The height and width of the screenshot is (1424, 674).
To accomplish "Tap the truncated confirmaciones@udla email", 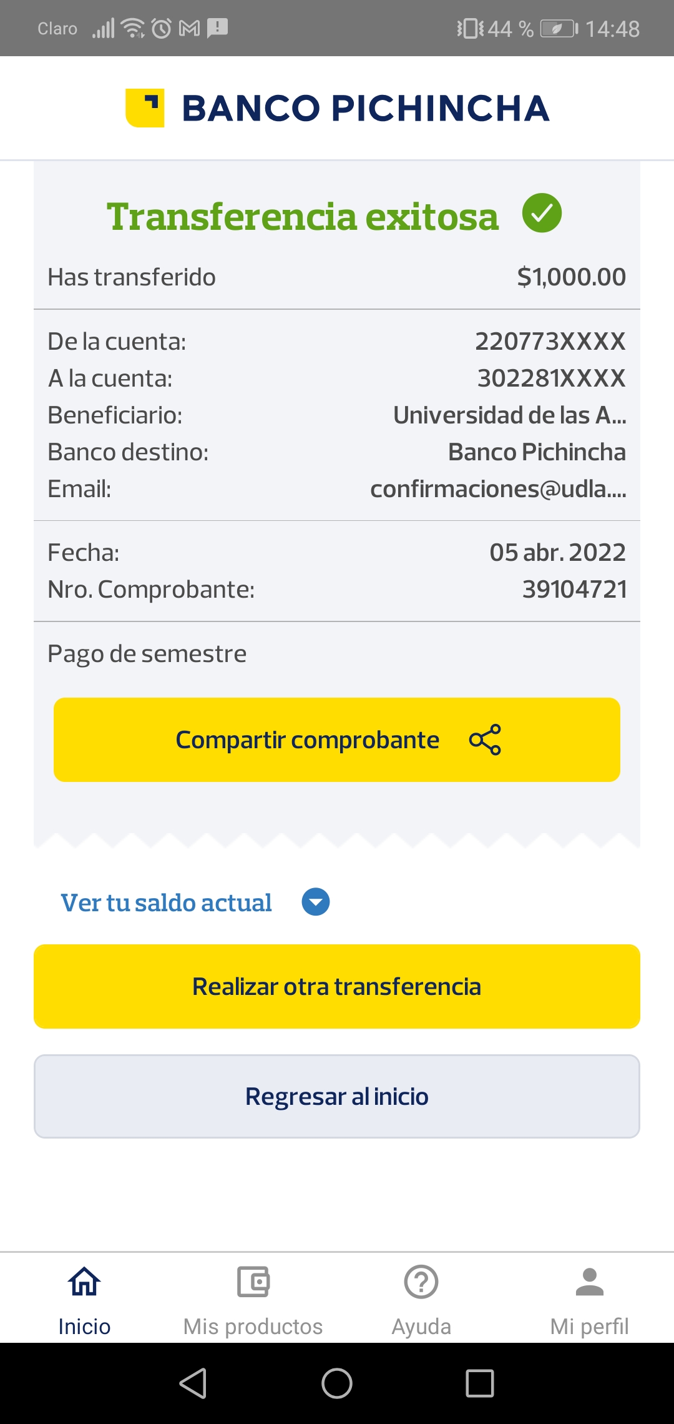I will click(498, 489).
